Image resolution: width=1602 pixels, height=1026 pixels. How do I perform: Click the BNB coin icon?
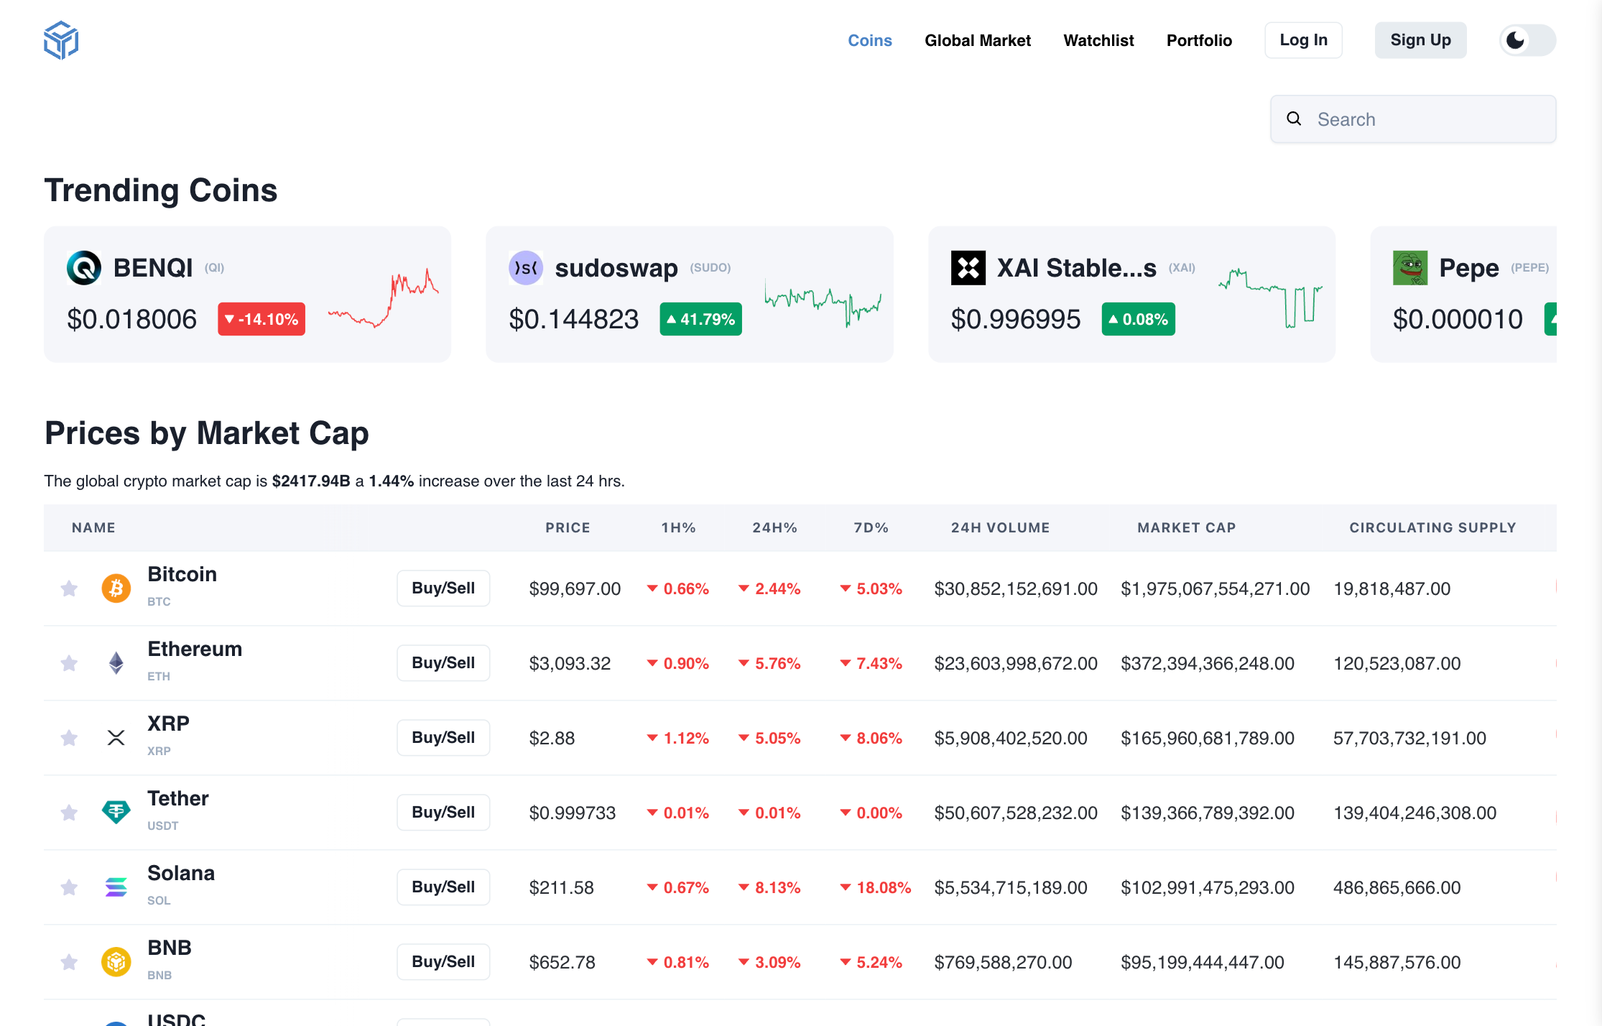[x=116, y=962]
